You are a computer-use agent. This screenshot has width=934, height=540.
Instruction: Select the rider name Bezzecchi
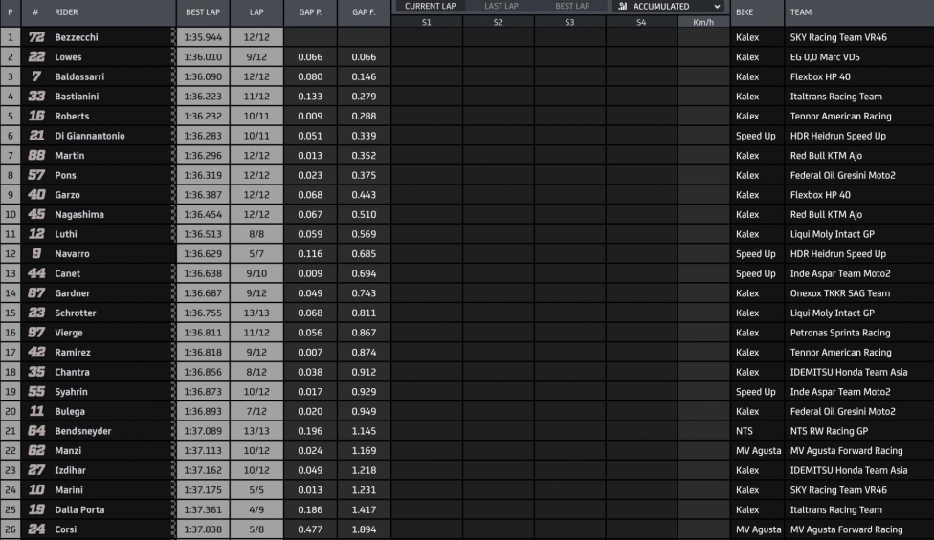coord(77,37)
